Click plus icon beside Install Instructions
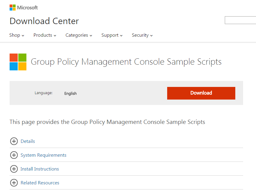The image size is (256, 194). 14,169
